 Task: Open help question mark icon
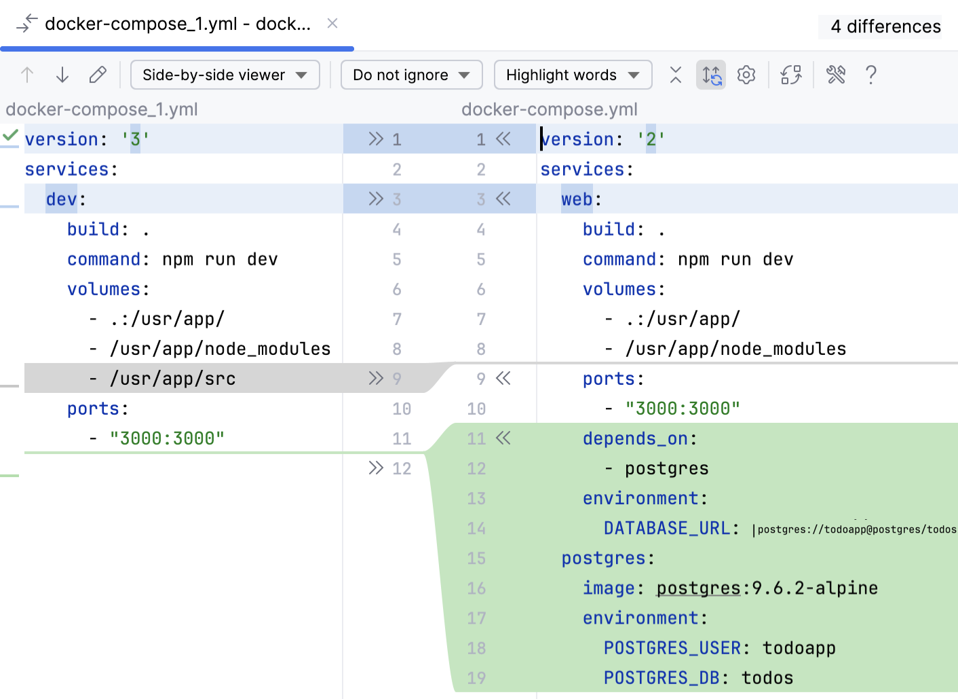coord(871,75)
